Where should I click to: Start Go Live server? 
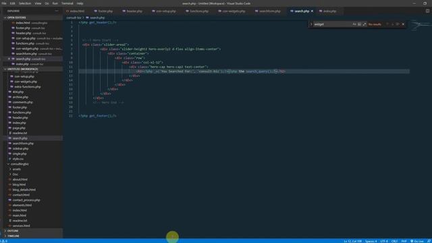[x=417, y=241]
